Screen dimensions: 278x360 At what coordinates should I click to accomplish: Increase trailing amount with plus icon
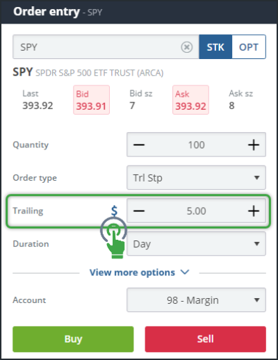point(254,211)
